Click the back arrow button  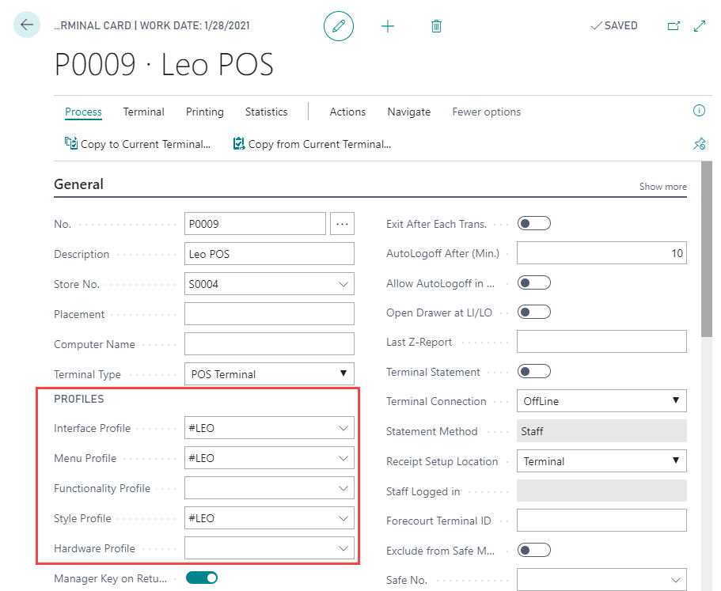pos(27,25)
